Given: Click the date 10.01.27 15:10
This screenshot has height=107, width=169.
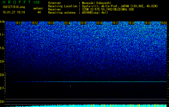Looking at the screenshot, I should click(x=14, y=12).
